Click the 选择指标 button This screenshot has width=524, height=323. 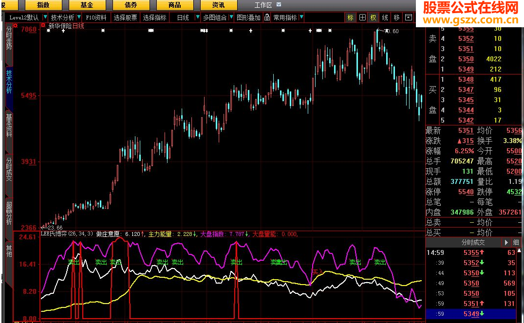(x=154, y=18)
